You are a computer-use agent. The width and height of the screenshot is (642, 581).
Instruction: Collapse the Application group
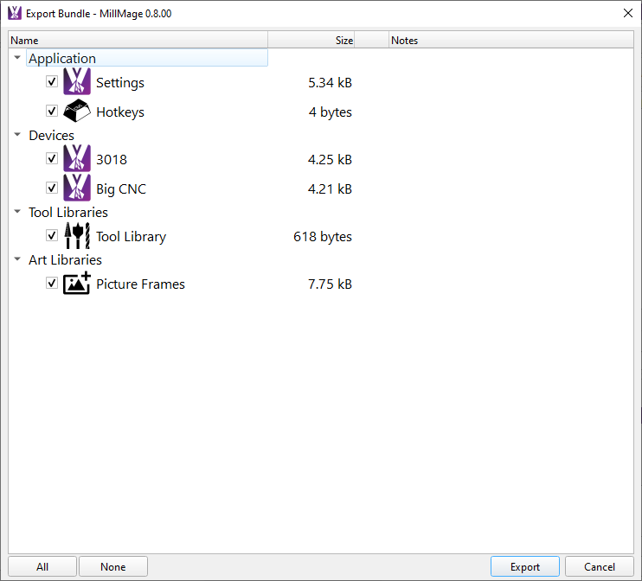[x=17, y=58]
